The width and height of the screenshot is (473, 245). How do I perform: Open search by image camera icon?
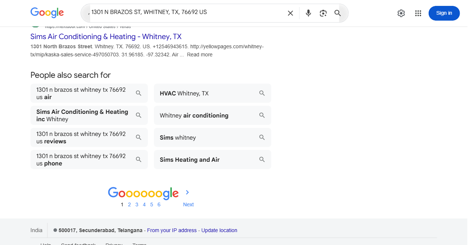323,13
